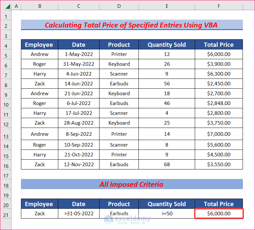Select column D header
This screenshot has height=230, width=255.
119,6
